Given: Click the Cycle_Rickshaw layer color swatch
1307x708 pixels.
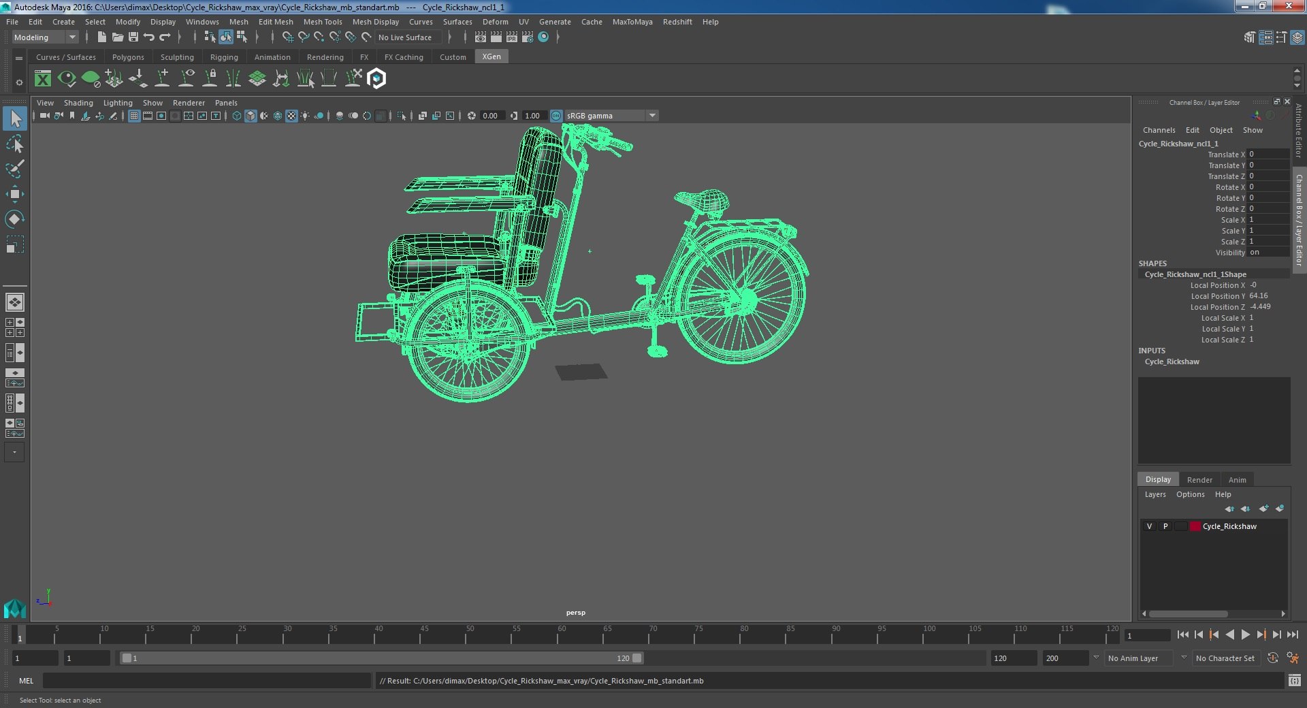Looking at the screenshot, I should tap(1195, 526).
